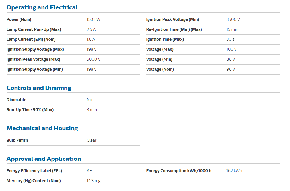The height and width of the screenshot is (191, 290).
Task: Click the Ignition Time (Max) label
Action: click(165, 39)
